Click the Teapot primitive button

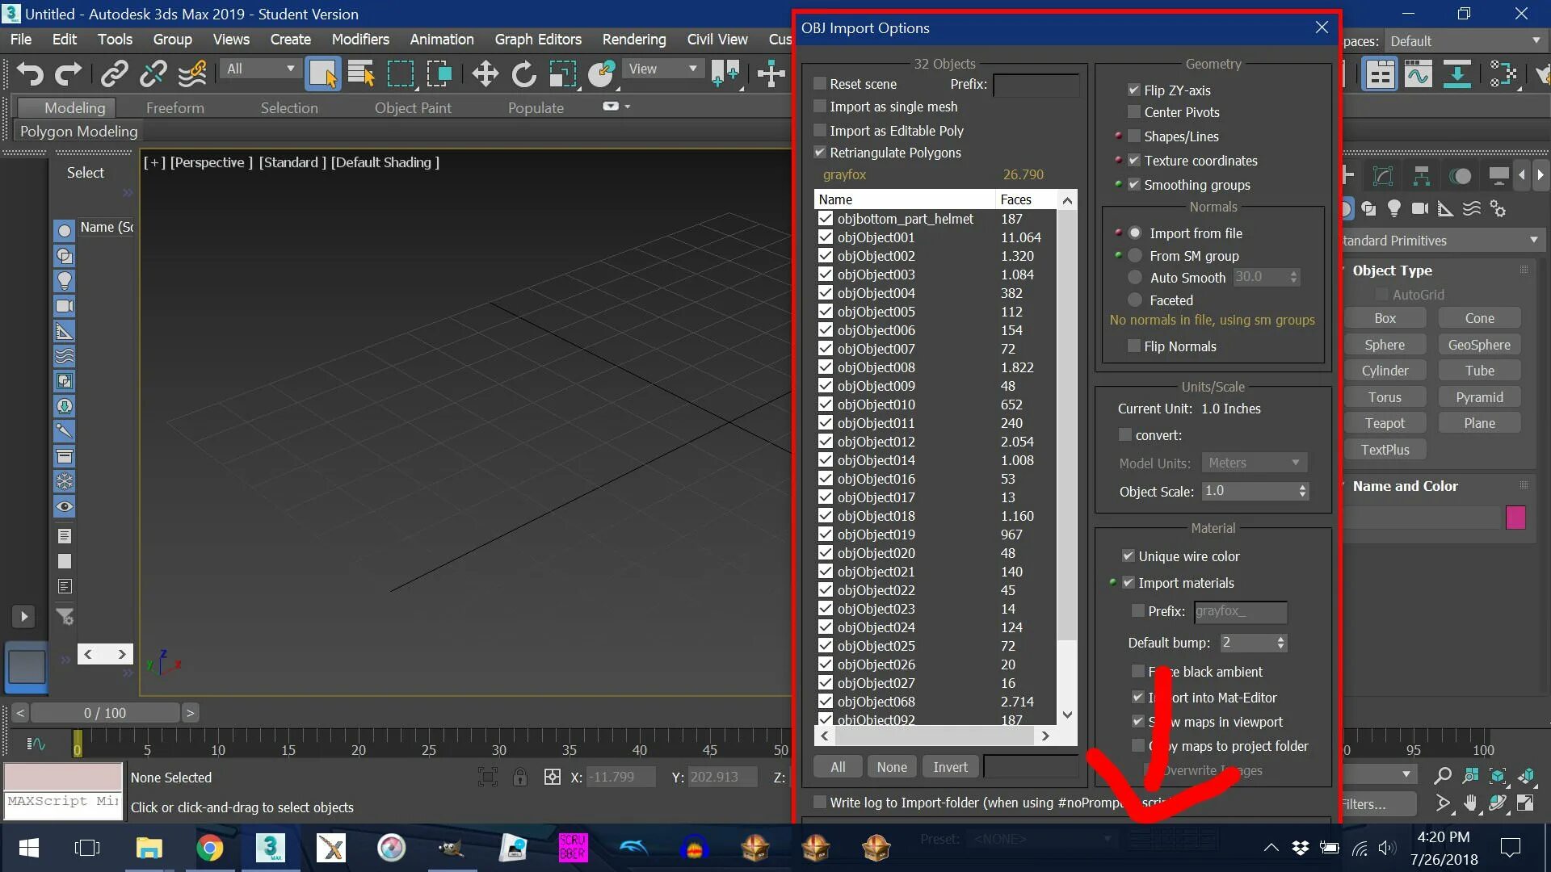[1385, 423]
